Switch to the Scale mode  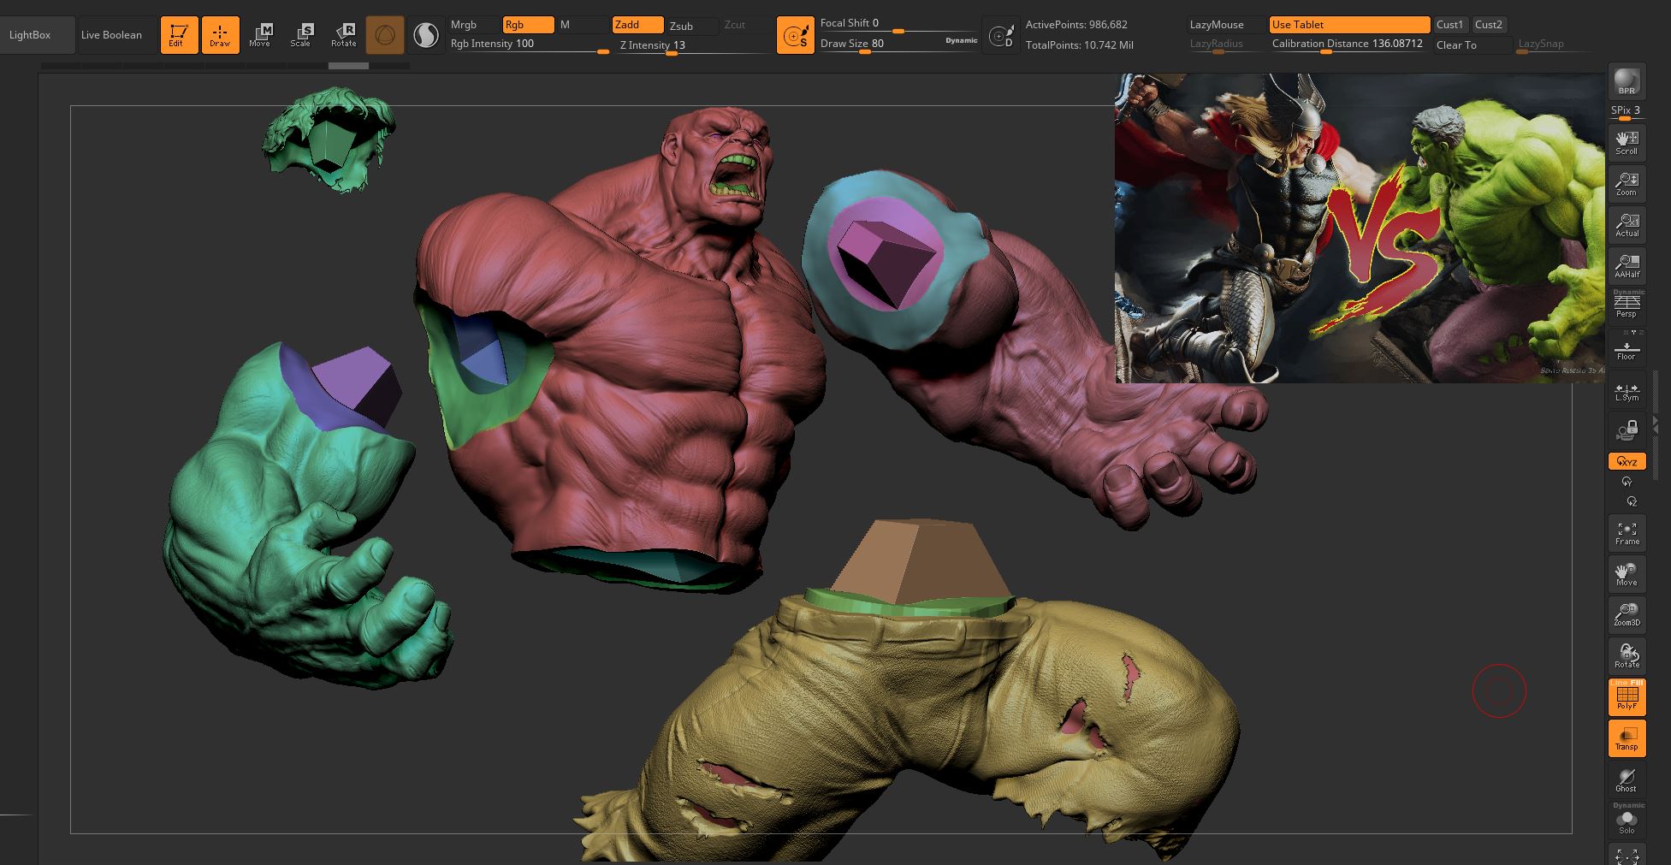coord(301,35)
